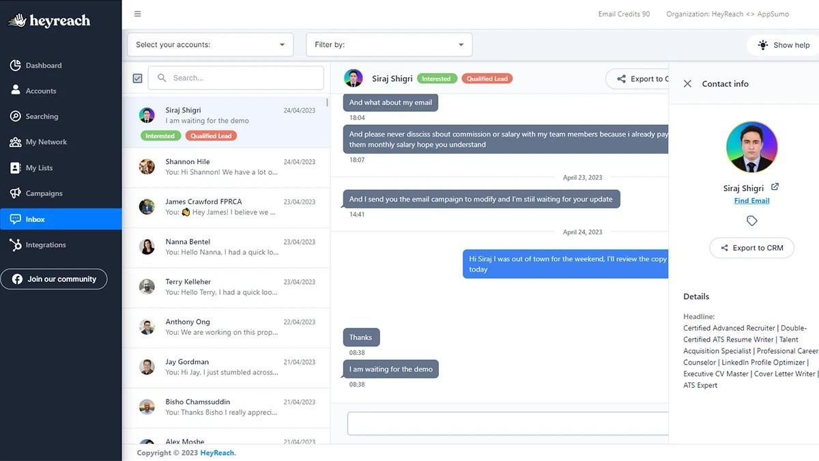Toggle the select-all conversations checkbox
Image resolution: width=819 pixels, height=461 pixels.
click(x=137, y=78)
